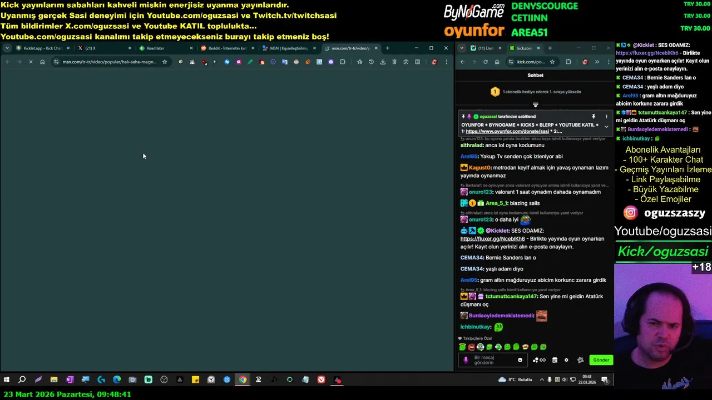The width and height of the screenshot is (712, 400).
Task: Open the notification center icon
Action: (x=605, y=380)
